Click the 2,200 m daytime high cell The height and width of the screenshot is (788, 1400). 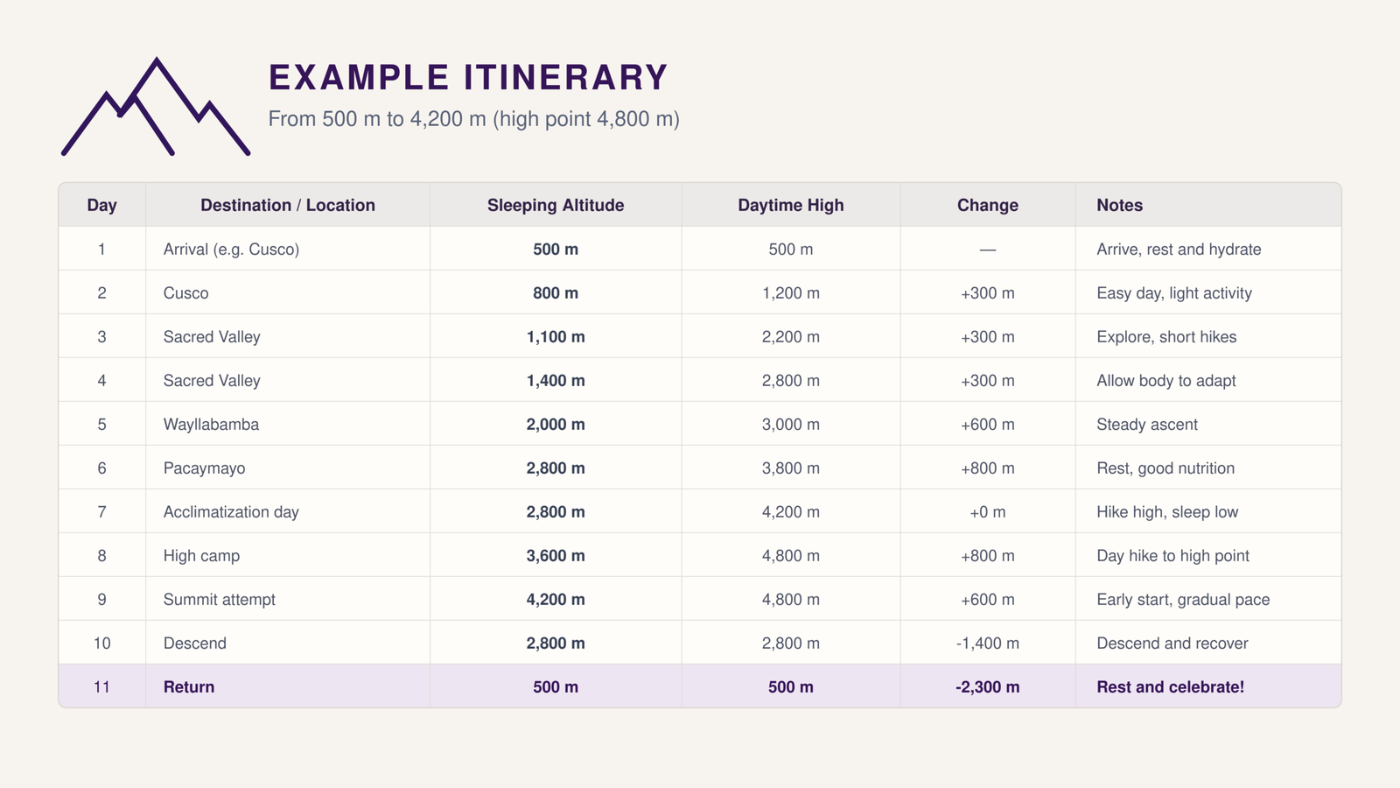pos(791,337)
